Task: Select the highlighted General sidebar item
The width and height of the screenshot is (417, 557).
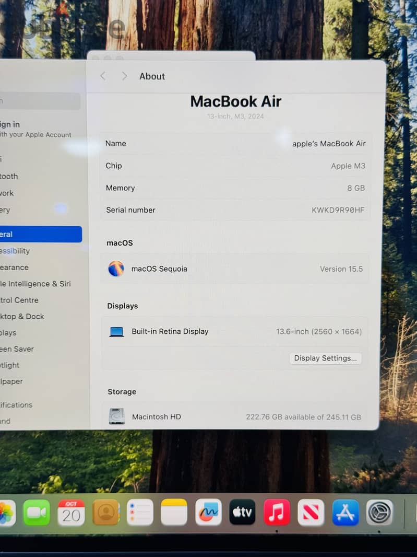Action: click(x=41, y=234)
